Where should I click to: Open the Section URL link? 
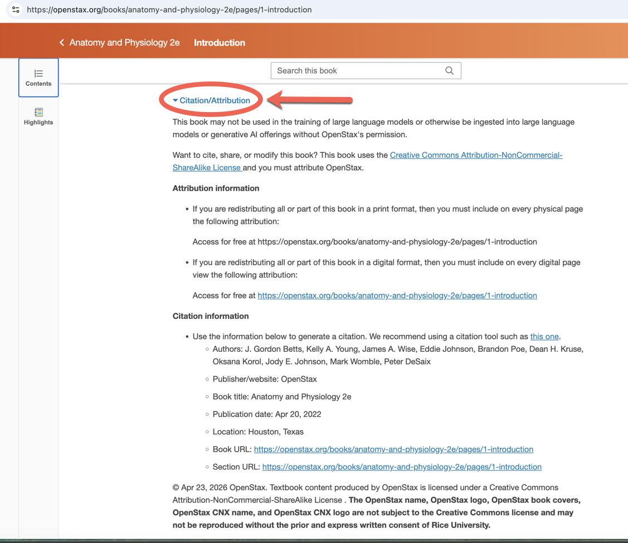[x=402, y=467]
